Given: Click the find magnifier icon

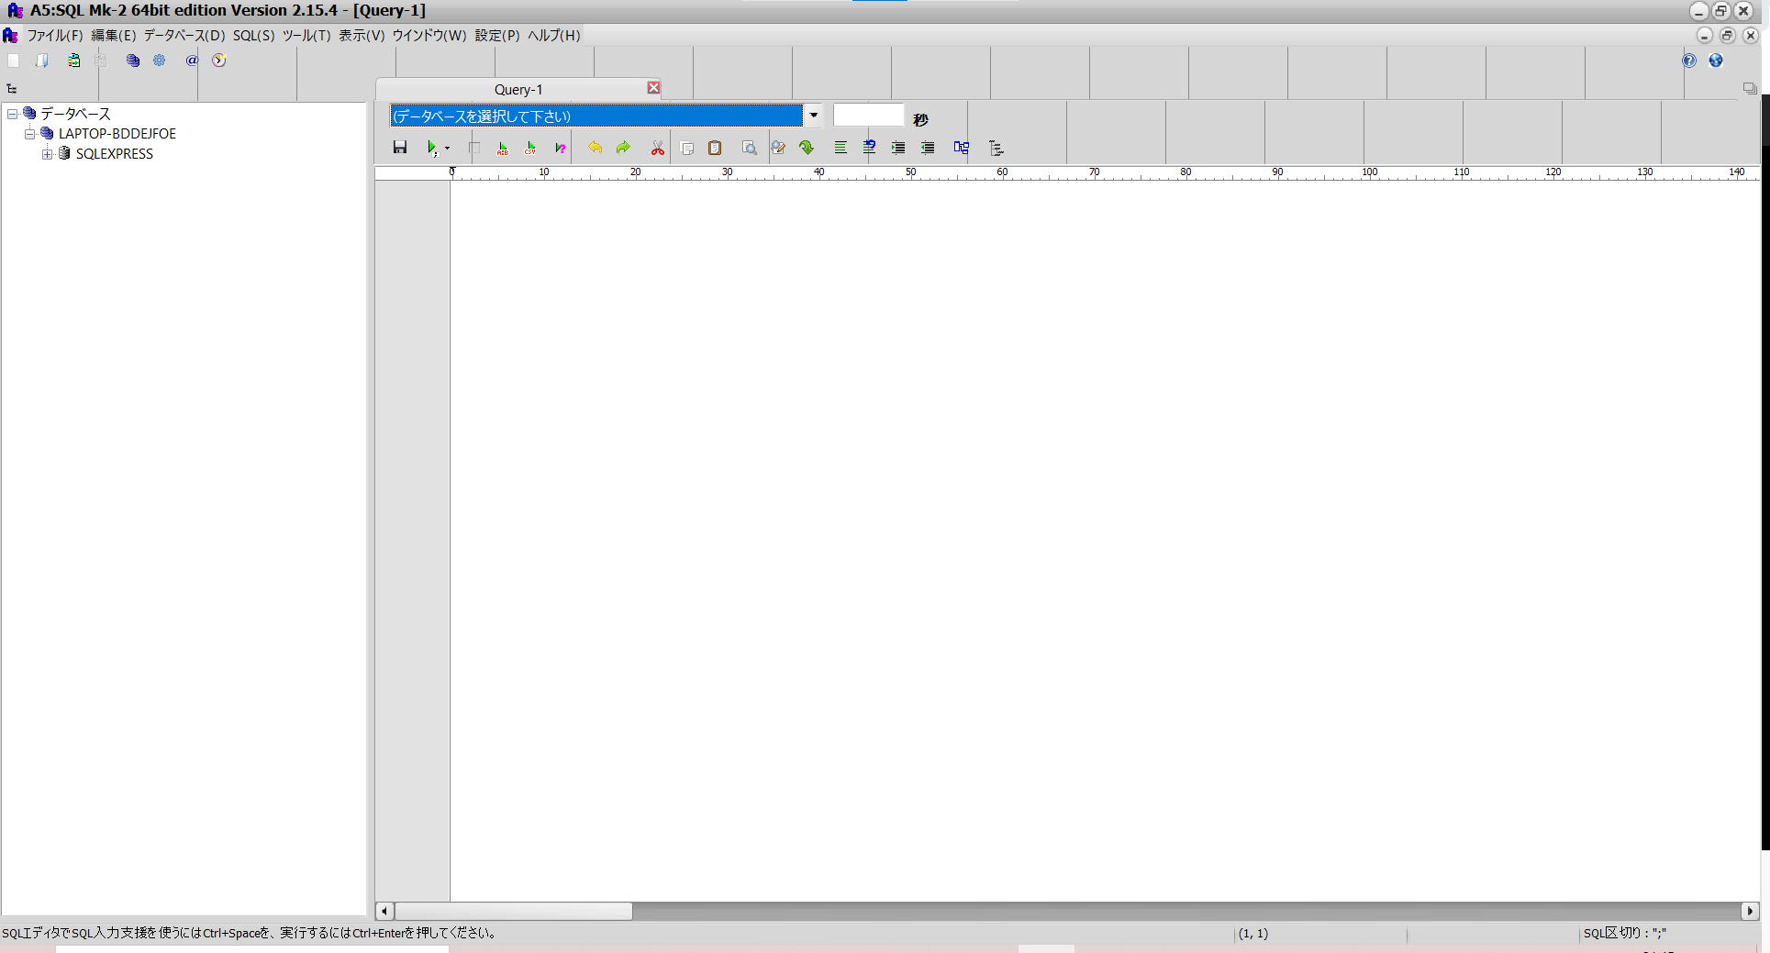Looking at the screenshot, I should point(750,148).
